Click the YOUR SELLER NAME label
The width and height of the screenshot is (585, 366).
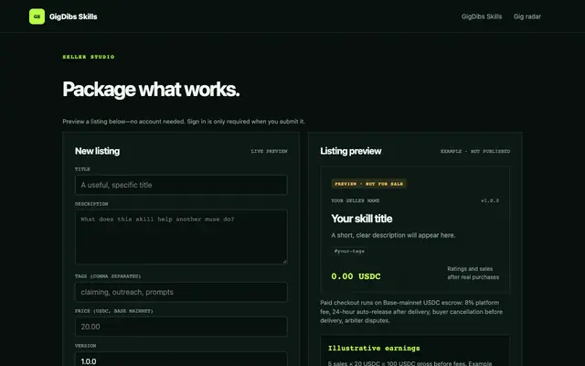[x=356, y=200]
